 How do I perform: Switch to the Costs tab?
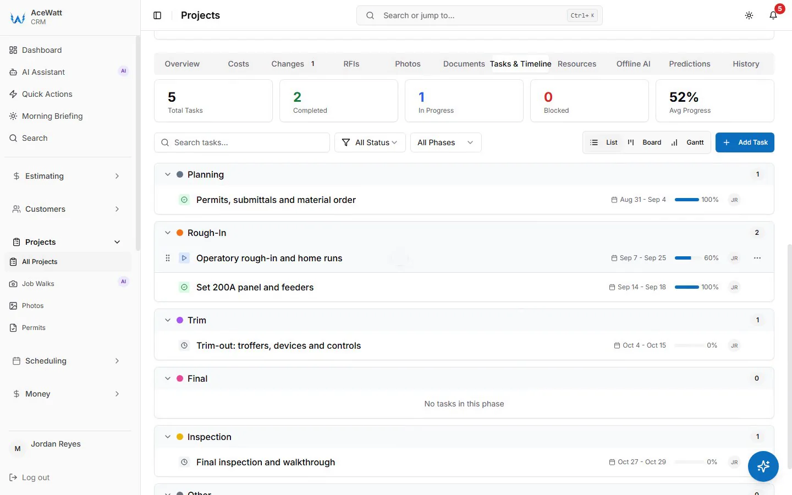tap(239, 64)
